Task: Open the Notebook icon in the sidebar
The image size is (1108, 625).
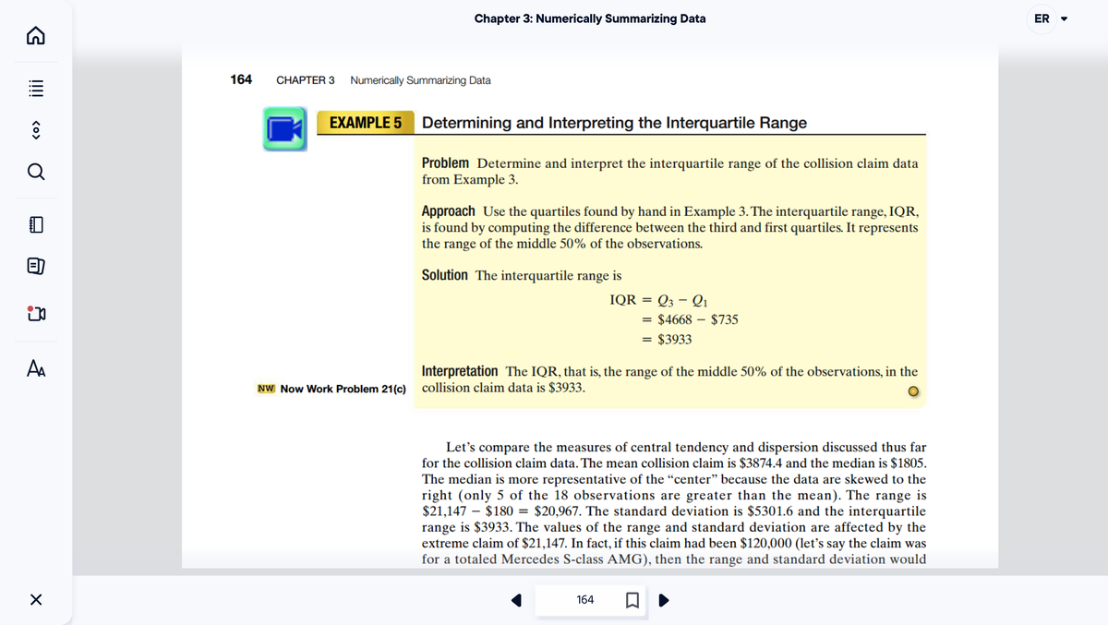Action: [x=35, y=222]
